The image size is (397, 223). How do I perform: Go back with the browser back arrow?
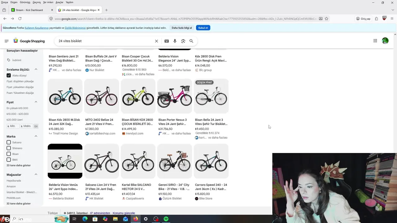click(x=5, y=19)
